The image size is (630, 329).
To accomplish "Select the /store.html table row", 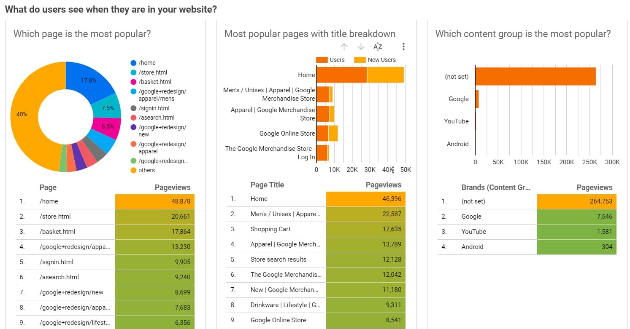I will (x=105, y=217).
